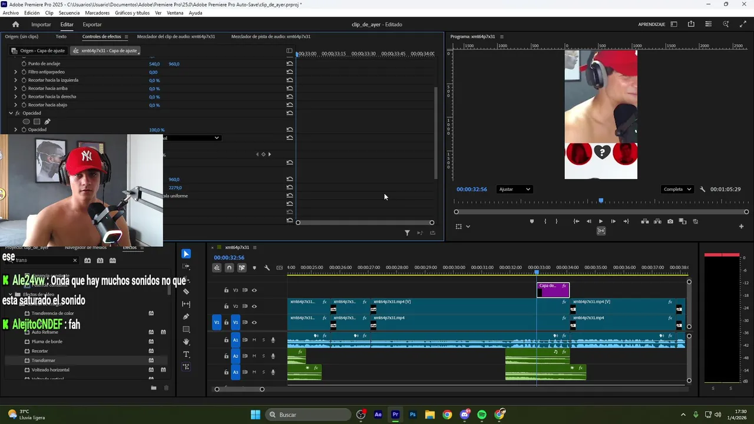Open After Effects from taskbar

pyautogui.click(x=378, y=415)
